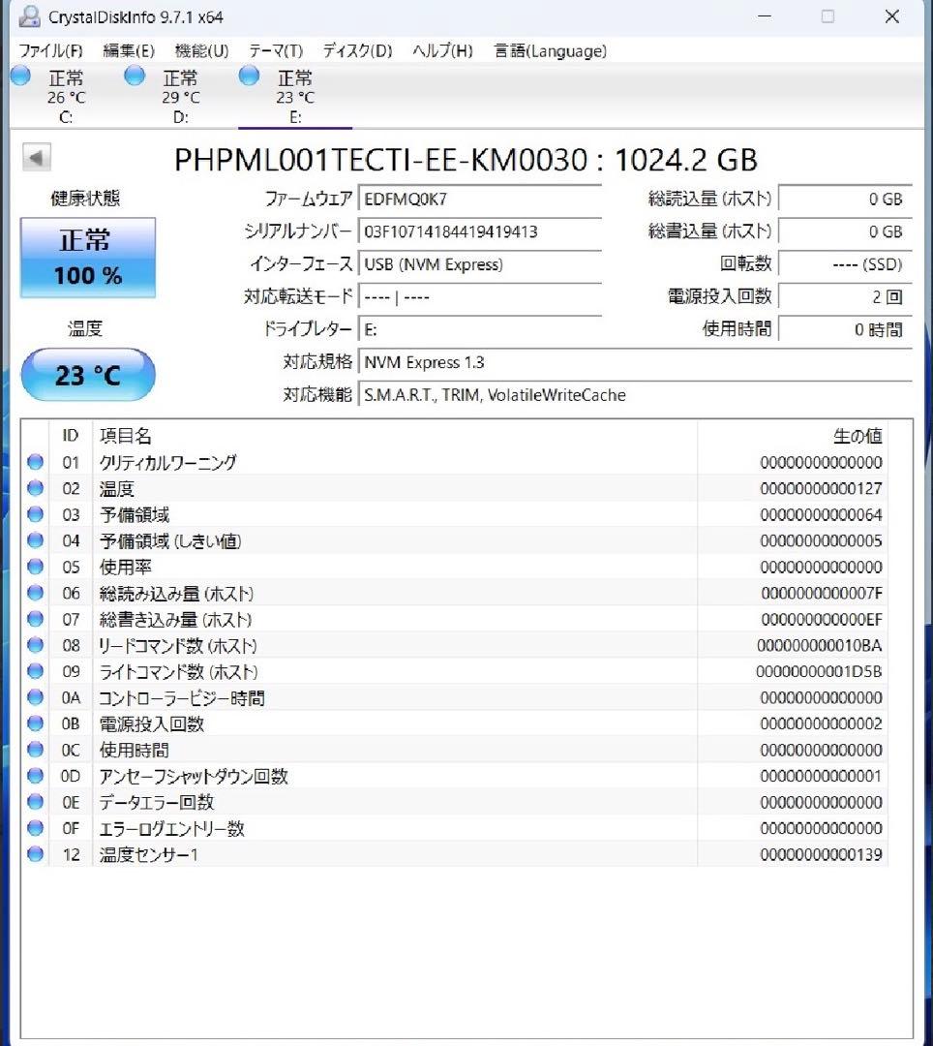Click the blue dot for 温度センサー1 attribute

point(35,855)
